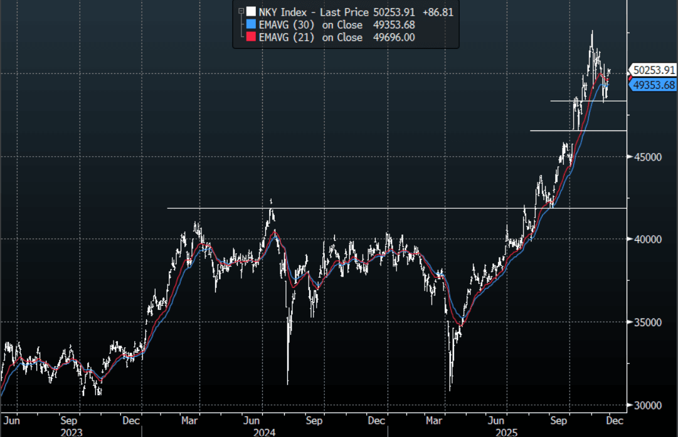This screenshot has height=437, width=678.
Task: Select the EMAVG (30) on Close legend entry
Action: click(310, 24)
